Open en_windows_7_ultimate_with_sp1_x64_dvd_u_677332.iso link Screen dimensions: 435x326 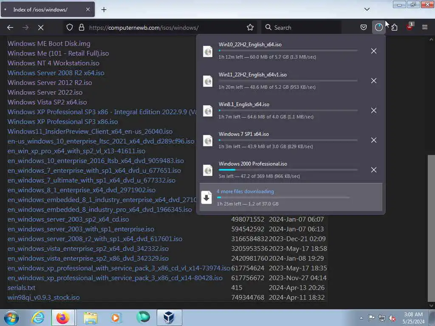tap(91, 180)
